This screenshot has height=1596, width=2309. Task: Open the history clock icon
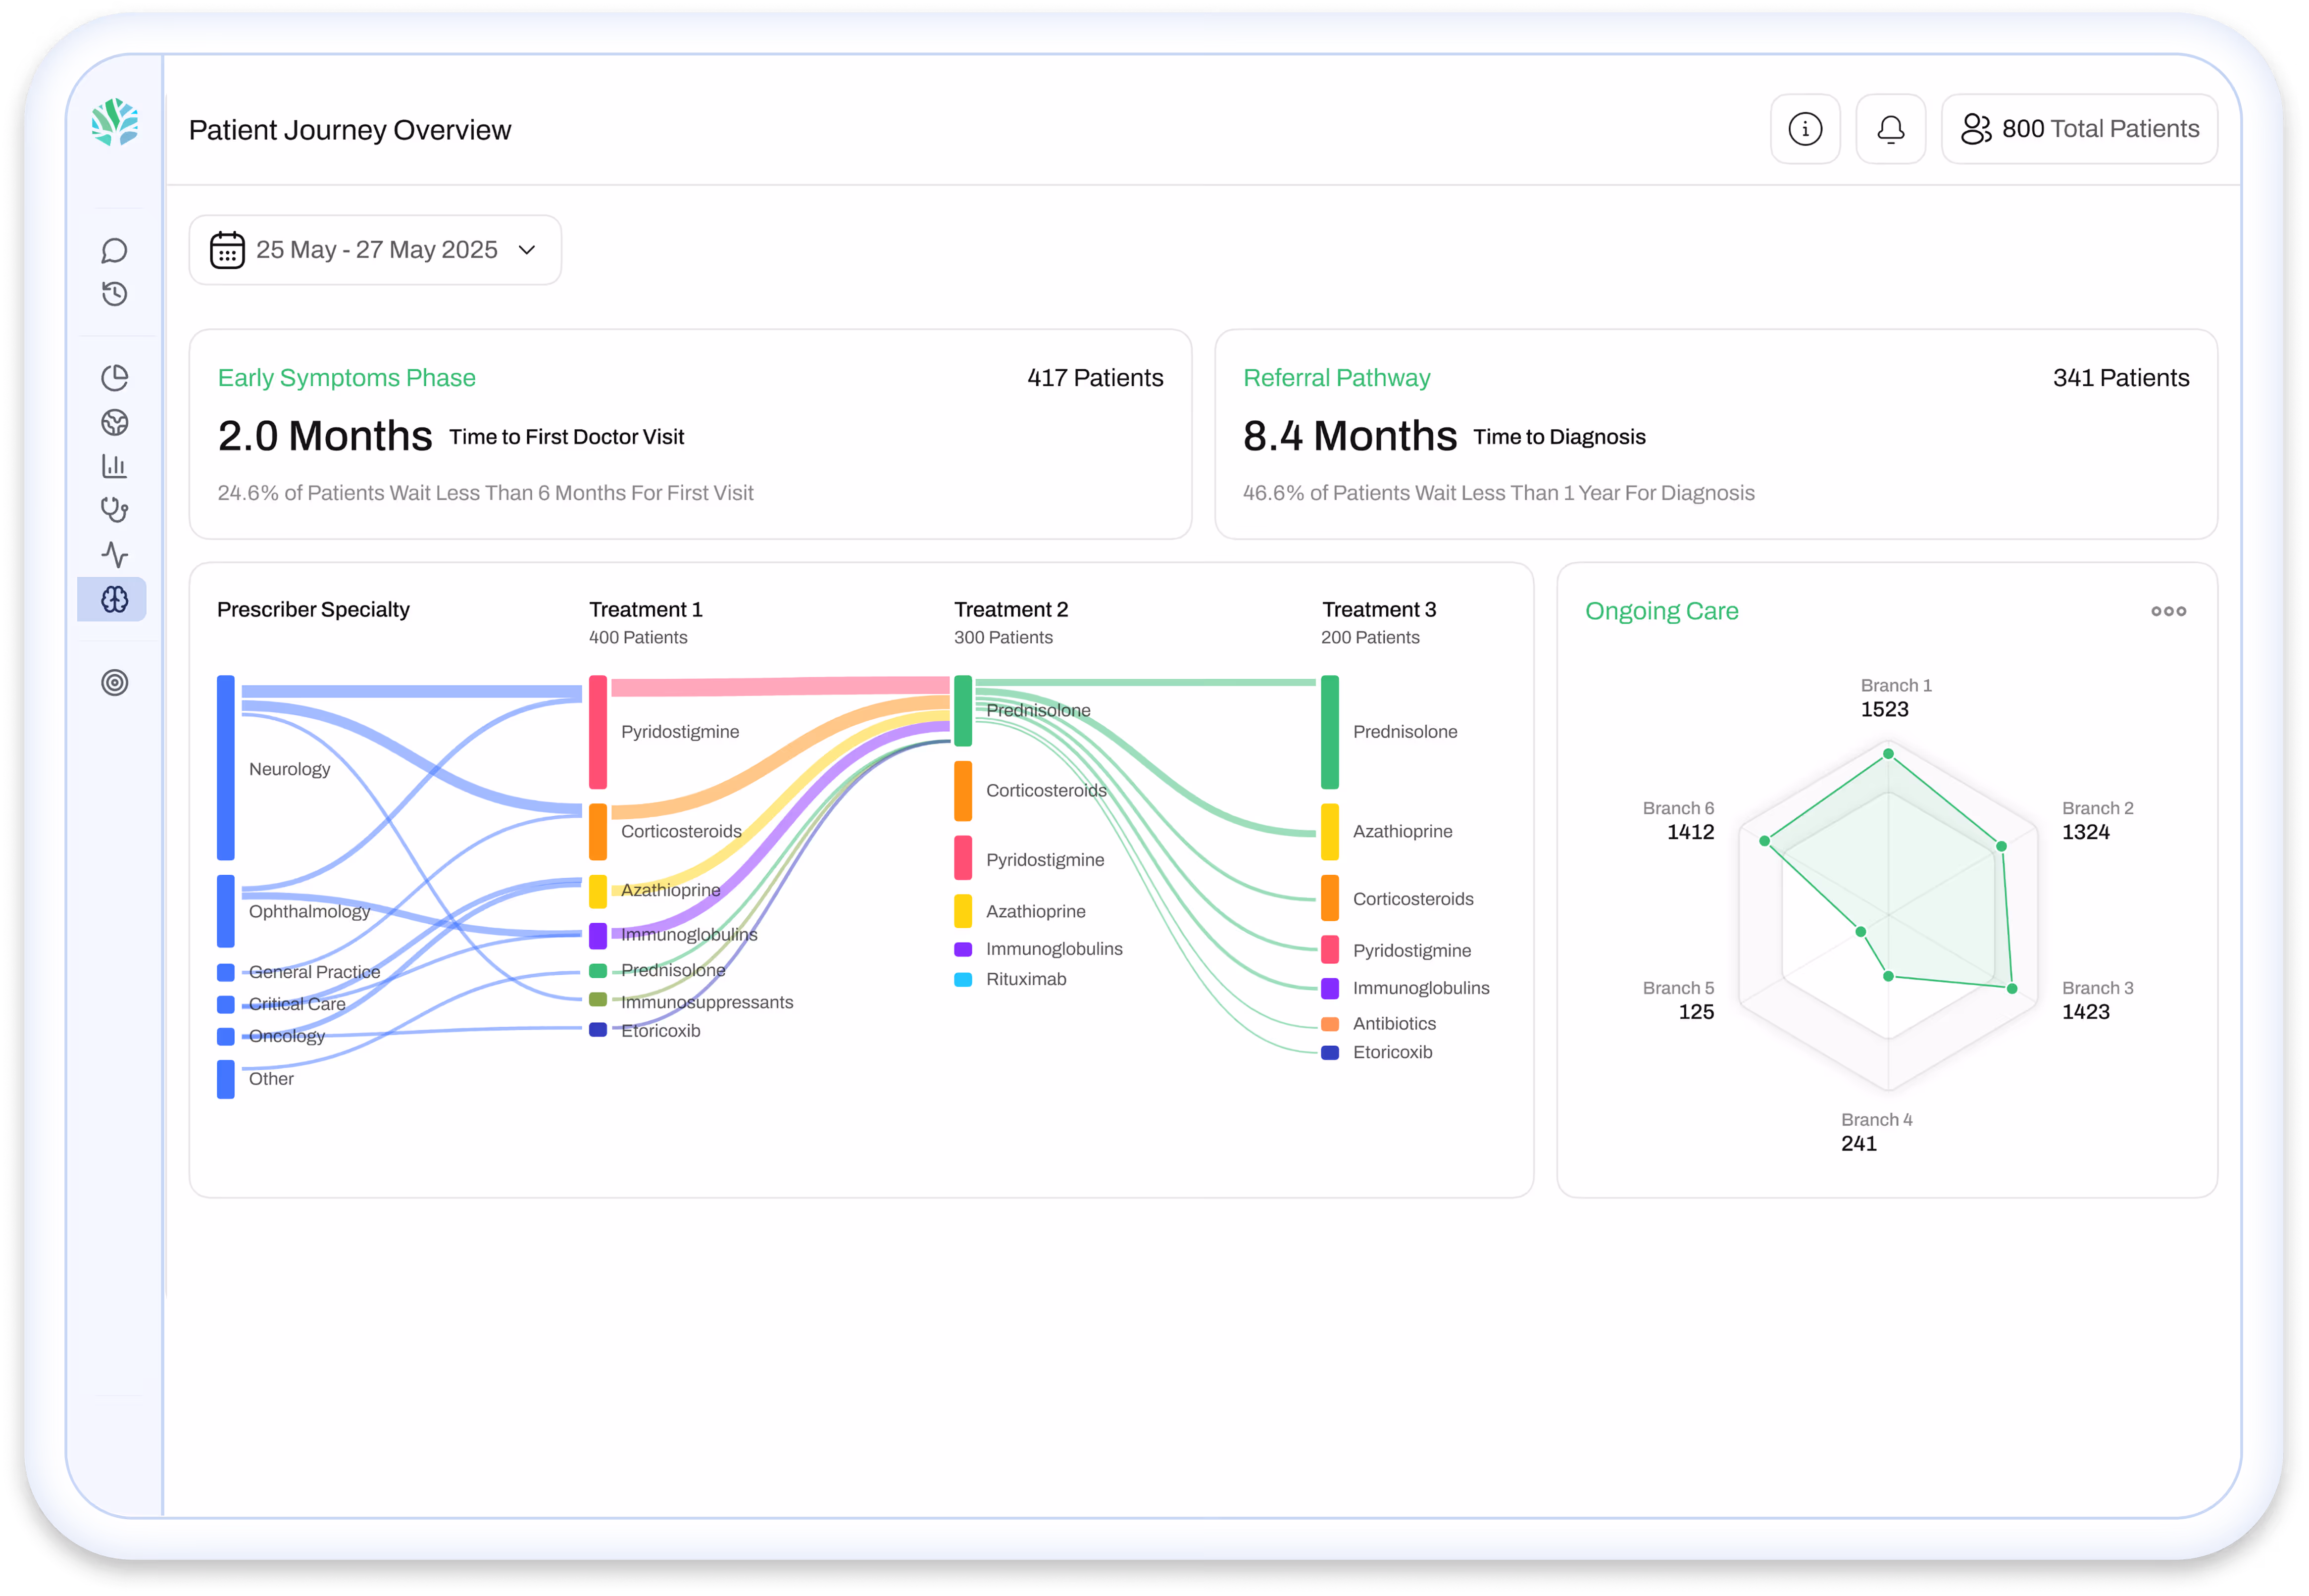click(114, 294)
